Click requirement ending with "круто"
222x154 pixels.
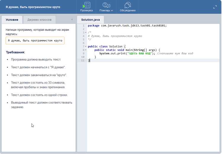tap(39, 75)
